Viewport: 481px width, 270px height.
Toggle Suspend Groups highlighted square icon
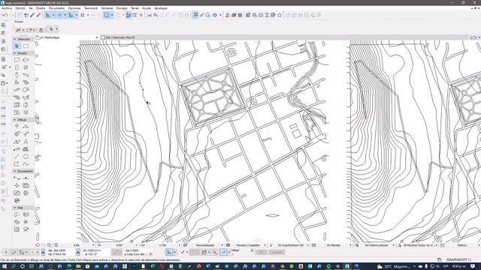click(x=107, y=15)
